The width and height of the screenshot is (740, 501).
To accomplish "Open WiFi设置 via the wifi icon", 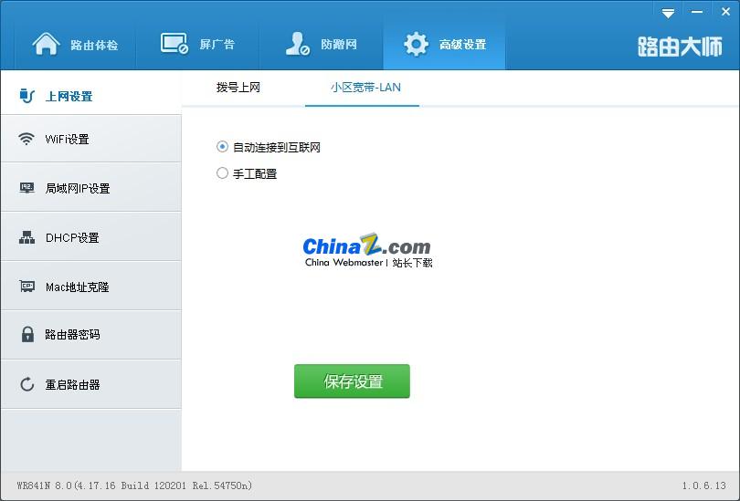I will pos(26,139).
